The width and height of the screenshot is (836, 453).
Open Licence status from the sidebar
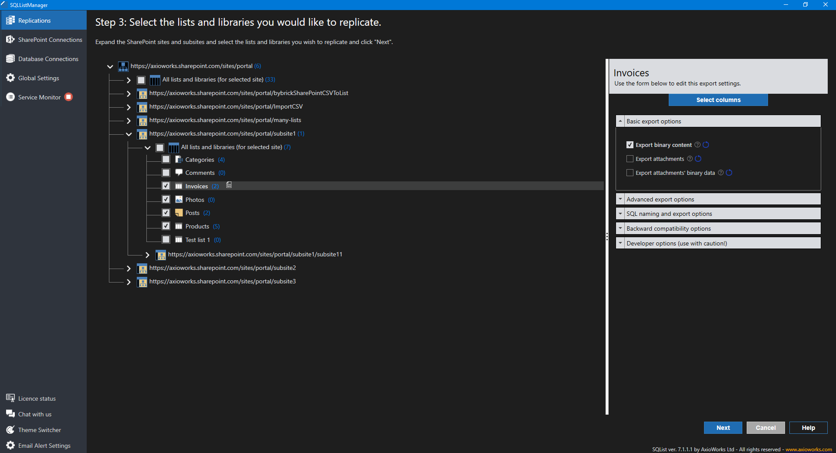(10, 398)
